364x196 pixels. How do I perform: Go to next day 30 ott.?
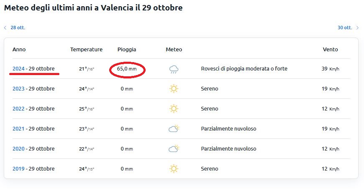click(345, 28)
